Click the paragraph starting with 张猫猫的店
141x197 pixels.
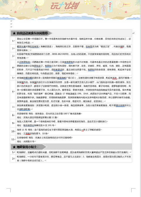coord(74,92)
